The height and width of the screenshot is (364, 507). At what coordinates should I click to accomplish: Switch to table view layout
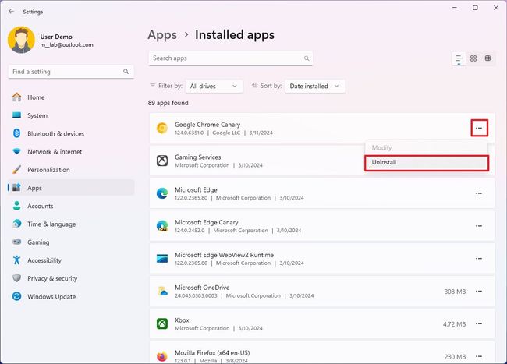[487, 58]
